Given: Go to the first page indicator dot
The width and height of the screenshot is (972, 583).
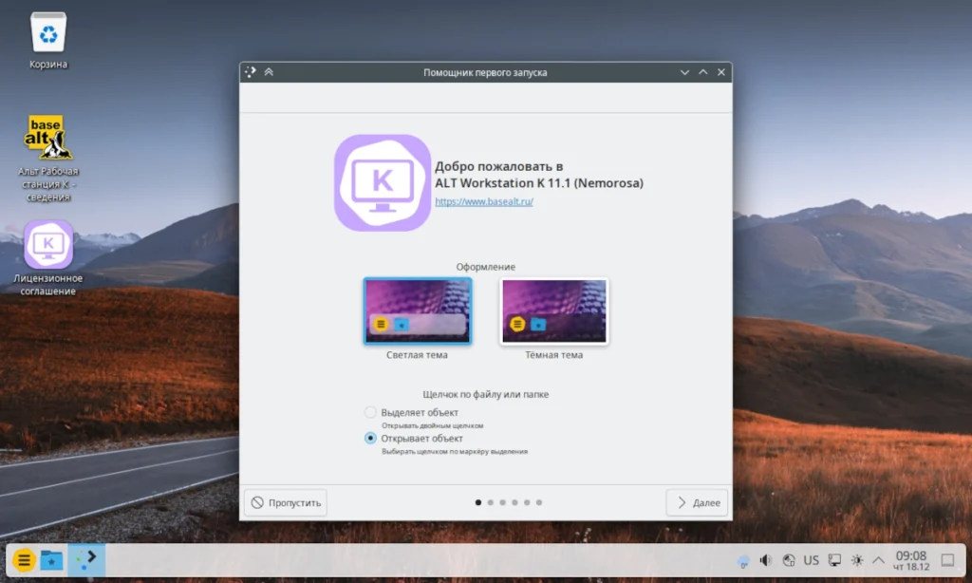Looking at the screenshot, I should coord(478,502).
